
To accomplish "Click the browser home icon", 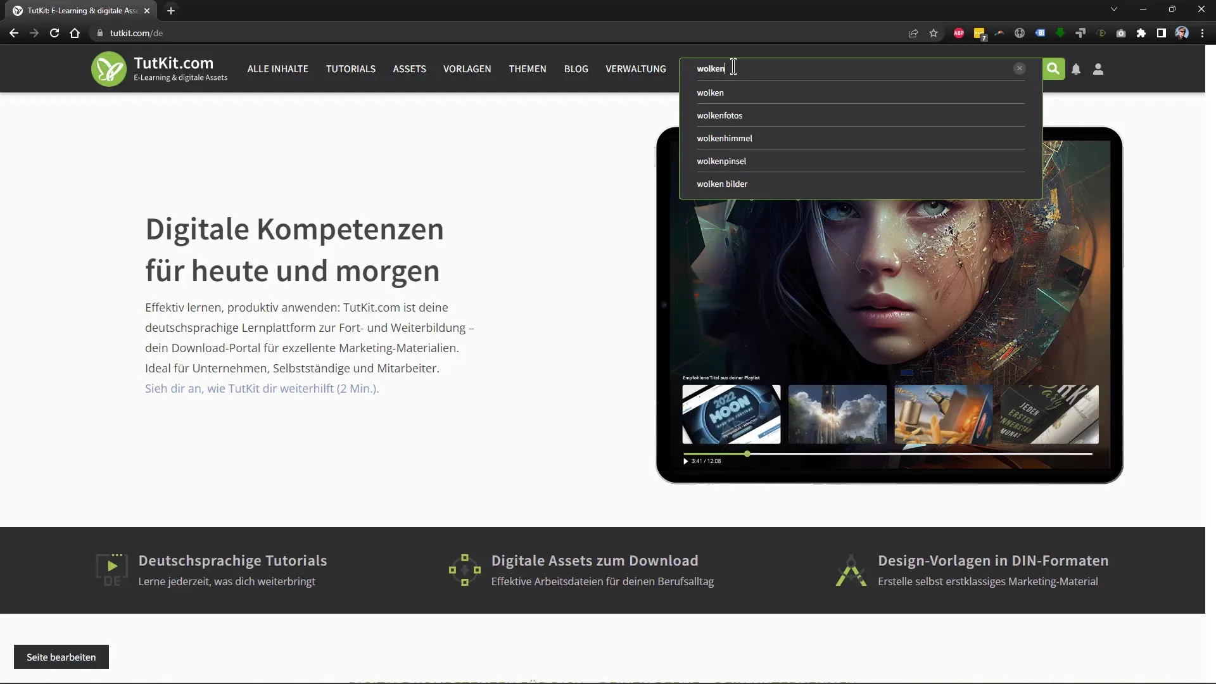I will click(75, 33).
